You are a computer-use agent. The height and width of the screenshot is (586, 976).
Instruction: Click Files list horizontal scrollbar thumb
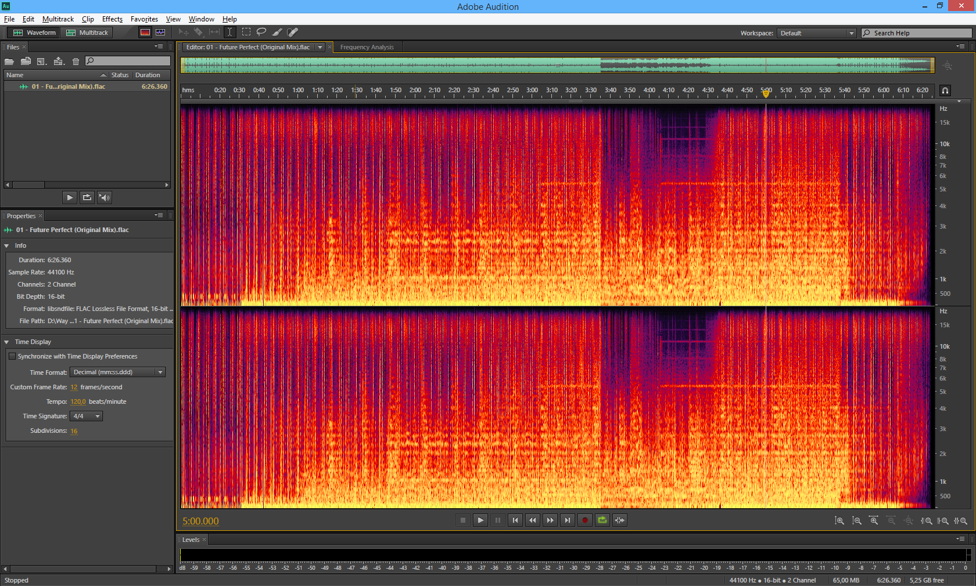pyautogui.click(x=28, y=185)
